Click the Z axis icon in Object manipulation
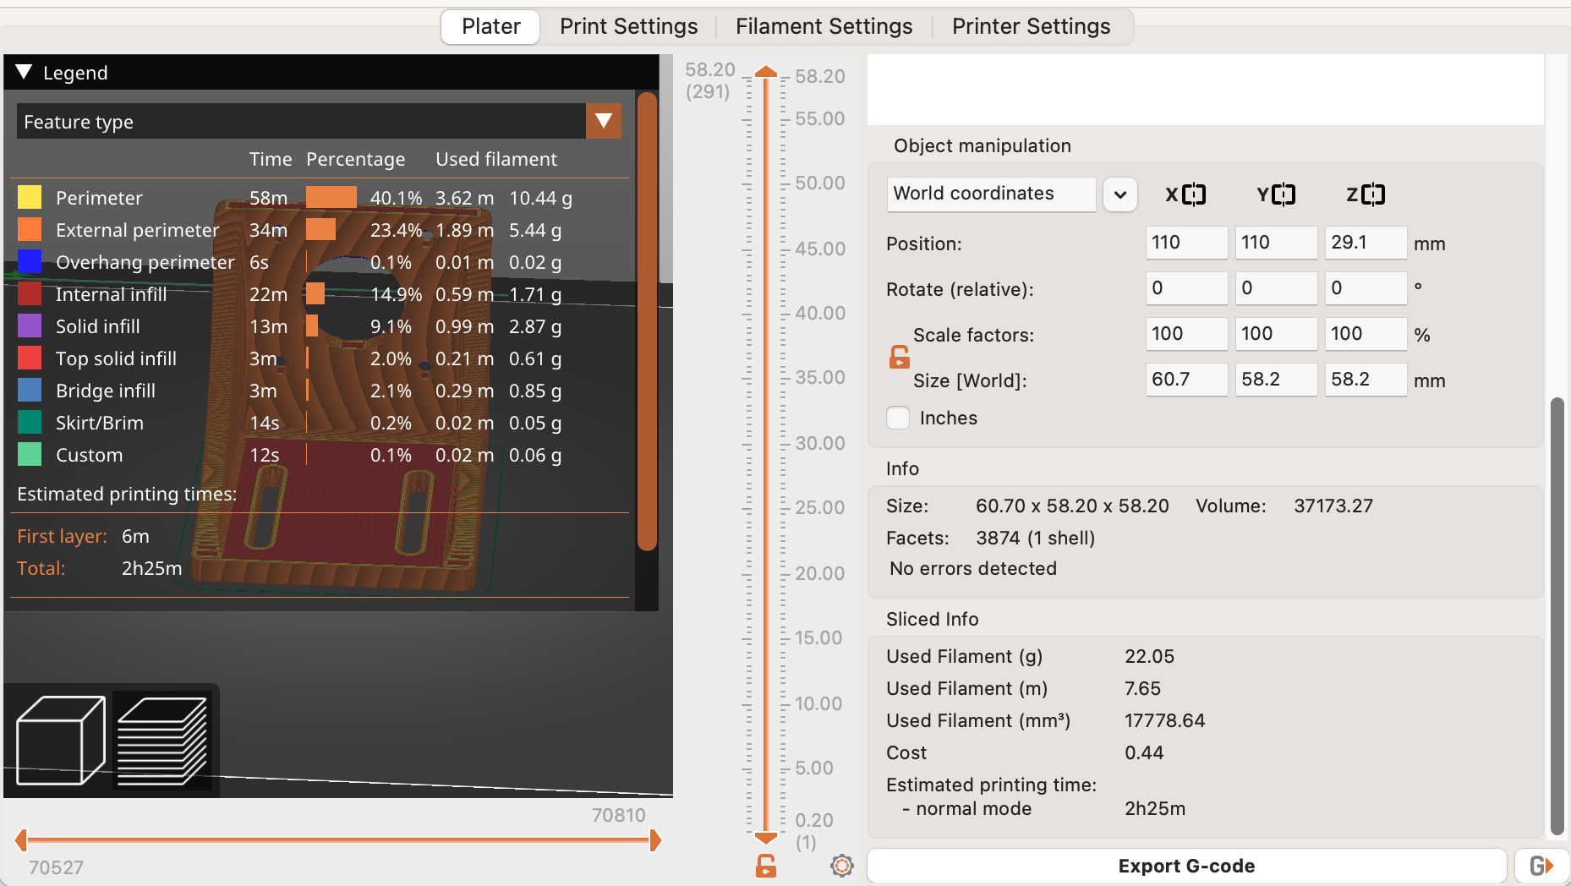The height and width of the screenshot is (886, 1571). coord(1371,194)
